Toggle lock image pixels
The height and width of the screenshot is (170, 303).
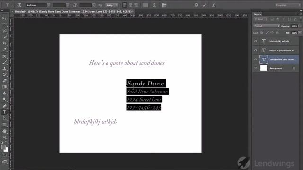tap(267, 33)
